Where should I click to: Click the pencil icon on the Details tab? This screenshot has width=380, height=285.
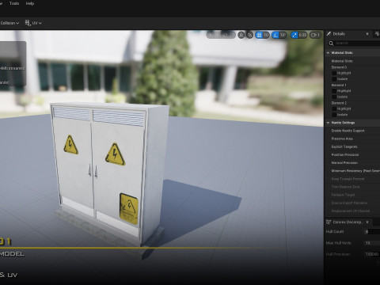coord(329,34)
